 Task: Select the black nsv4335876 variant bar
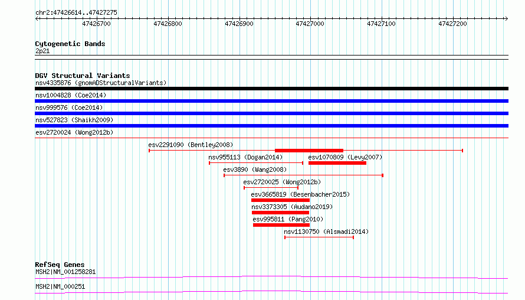point(271,89)
